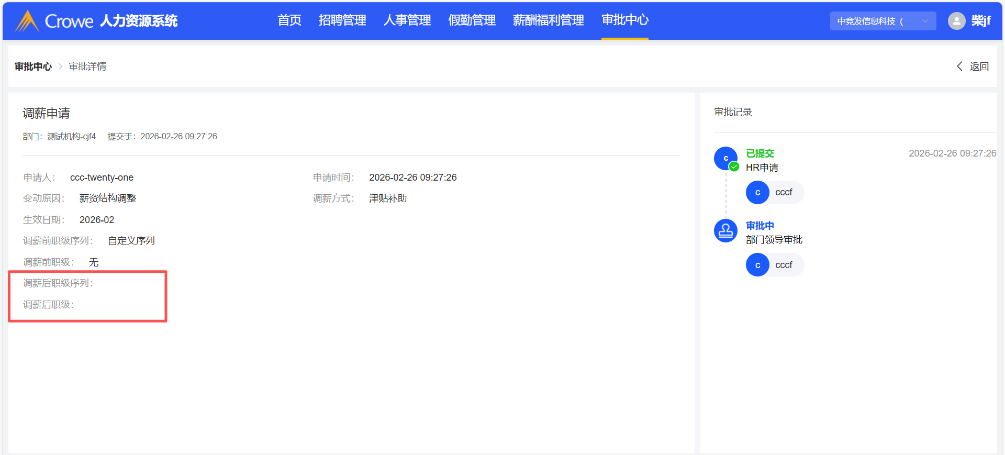The image size is (1005, 455).
Task: Expand company selector chevron arrow
Action: tap(925, 21)
